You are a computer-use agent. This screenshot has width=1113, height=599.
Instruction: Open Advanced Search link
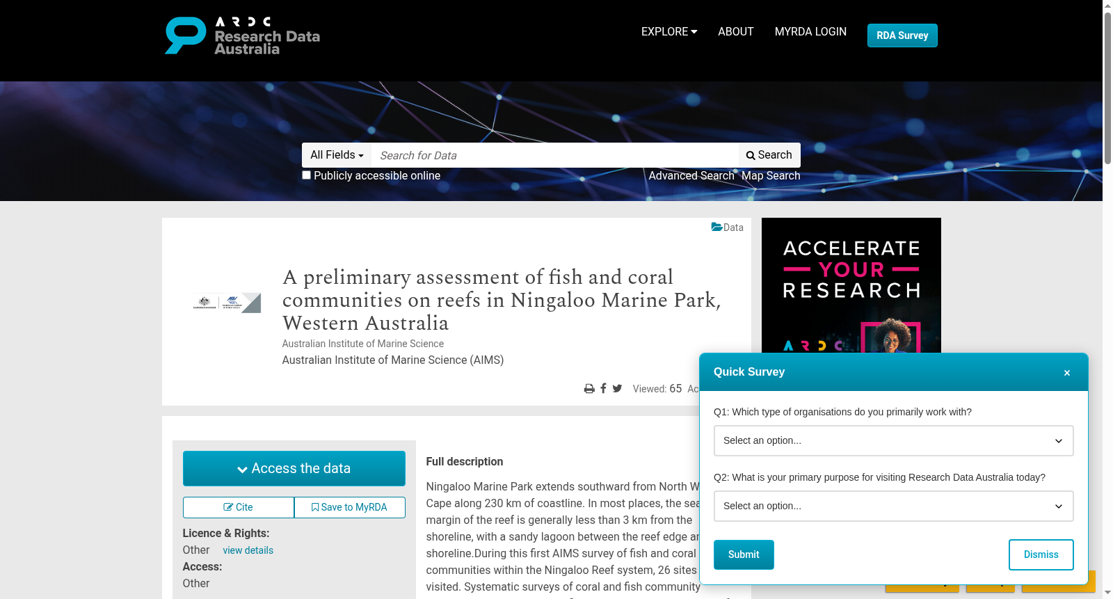[691, 176]
